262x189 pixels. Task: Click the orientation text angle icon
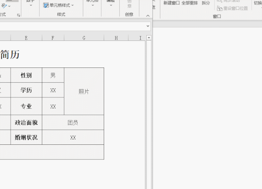pos(4,6)
